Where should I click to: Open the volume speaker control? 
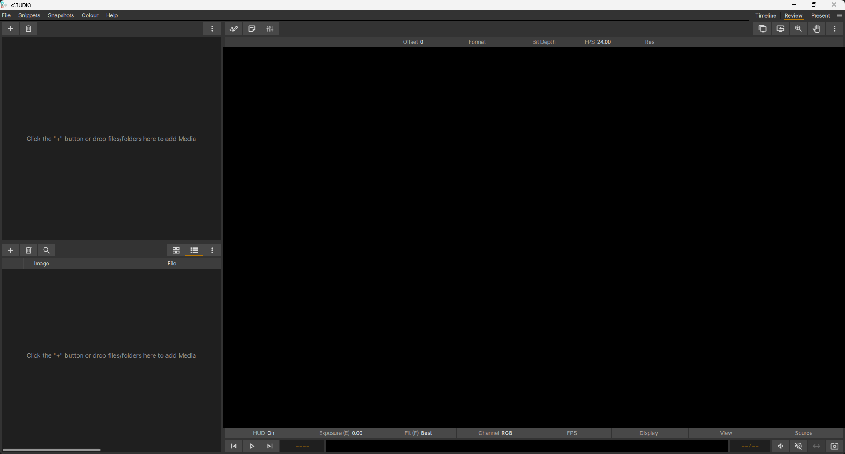click(x=780, y=446)
